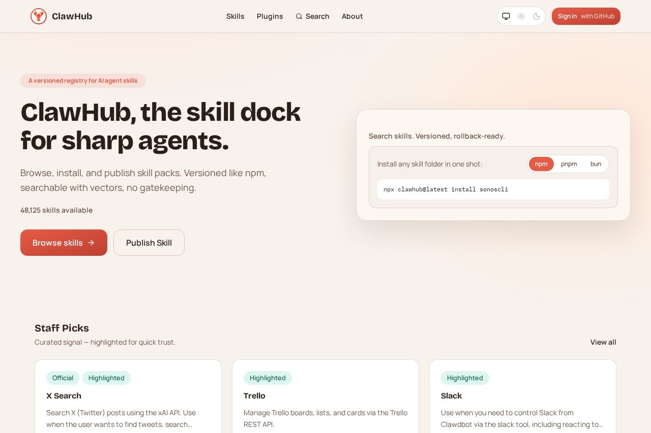This screenshot has height=433, width=651.
Task: Click the ClawHub lobster logo icon
Action: 39,16
